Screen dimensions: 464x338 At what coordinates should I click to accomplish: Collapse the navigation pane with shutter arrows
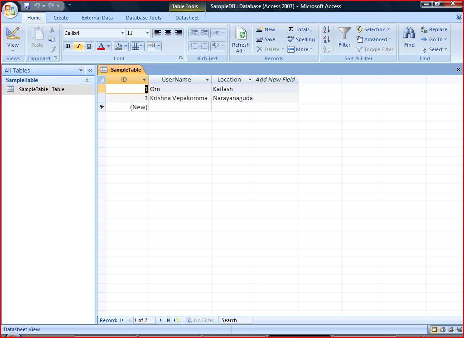pyautogui.click(x=90, y=70)
